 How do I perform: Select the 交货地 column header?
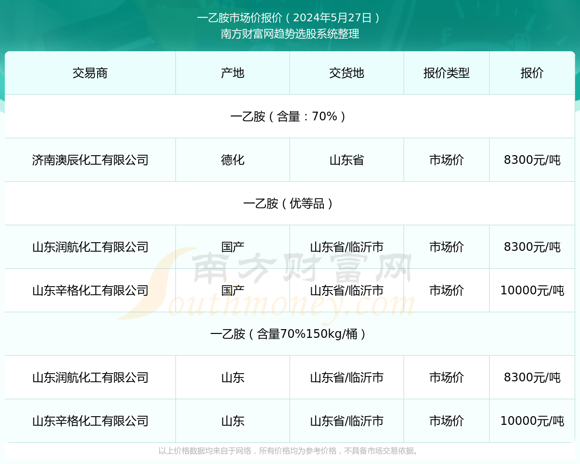pos(347,73)
